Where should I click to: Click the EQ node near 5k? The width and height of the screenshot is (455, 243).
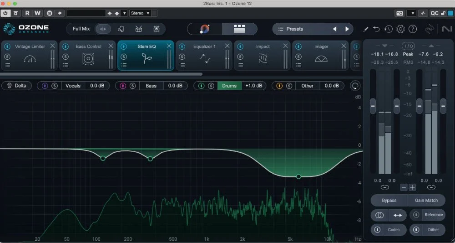(298, 176)
